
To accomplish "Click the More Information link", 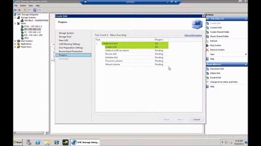I will [x=193, y=35].
